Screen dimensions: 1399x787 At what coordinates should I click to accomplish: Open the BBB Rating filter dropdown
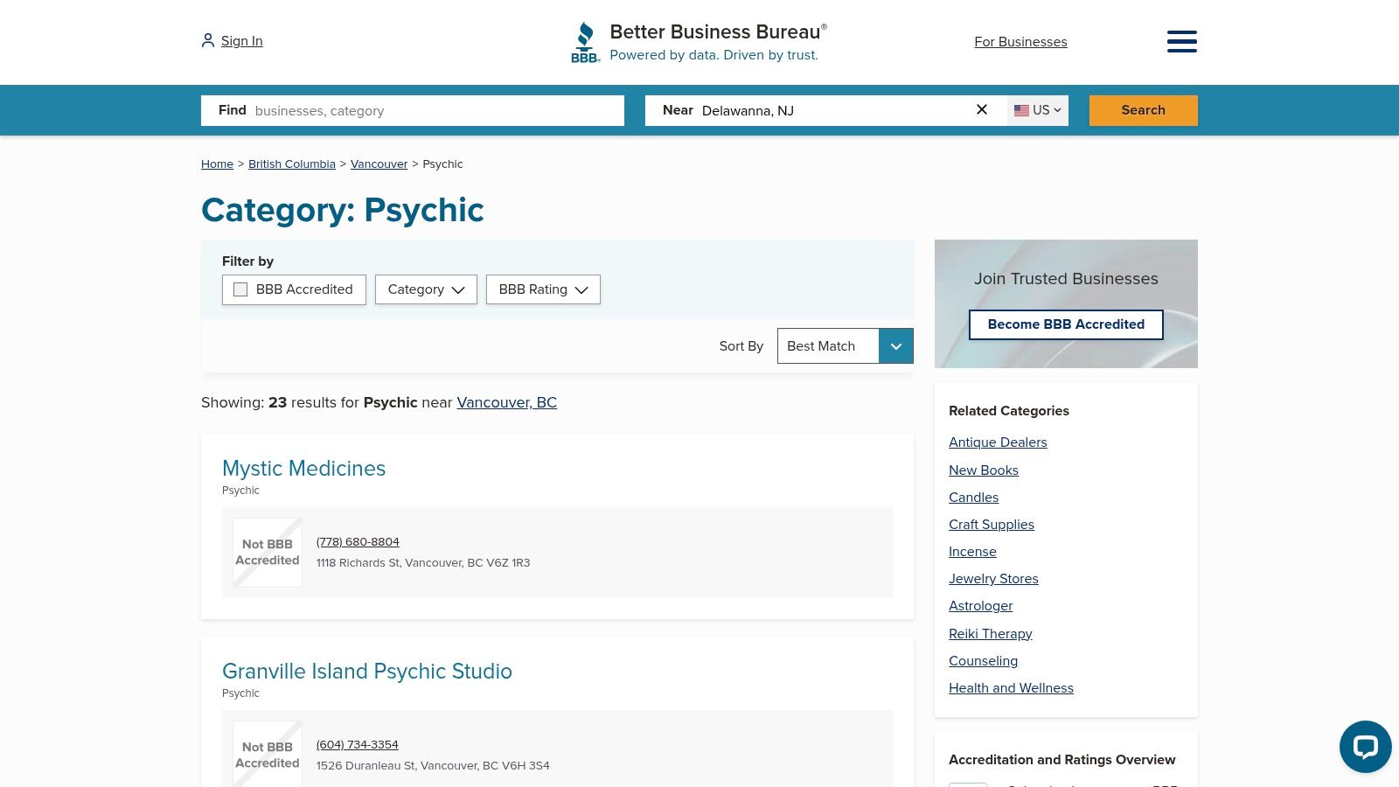coord(543,289)
